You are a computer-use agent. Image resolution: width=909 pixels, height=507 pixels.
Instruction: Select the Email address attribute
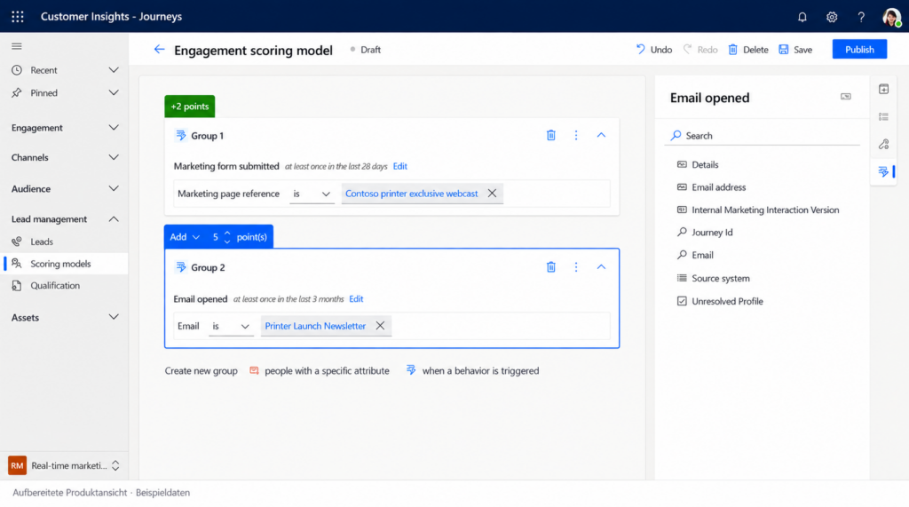[711, 187]
